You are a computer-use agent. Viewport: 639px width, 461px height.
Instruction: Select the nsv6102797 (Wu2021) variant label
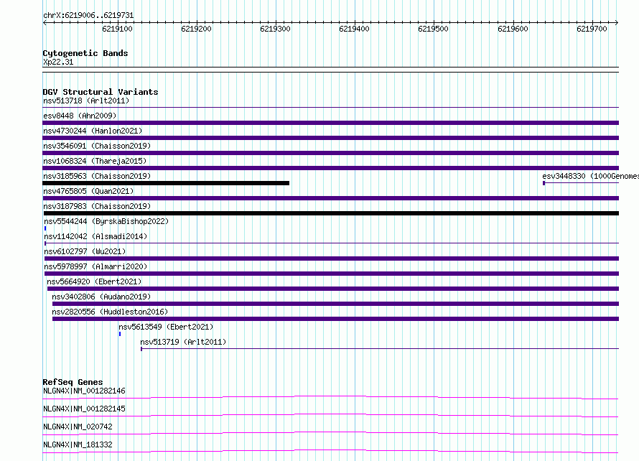(85, 251)
